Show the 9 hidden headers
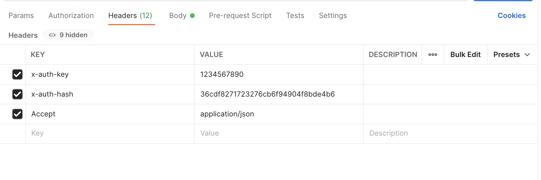 pos(68,35)
